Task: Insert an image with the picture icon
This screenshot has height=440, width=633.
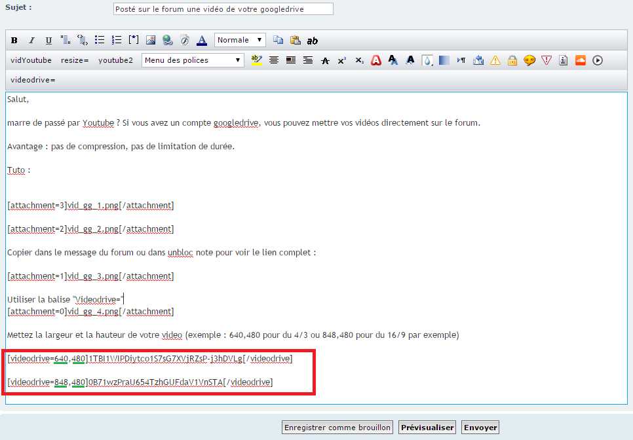Action: tap(151, 41)
